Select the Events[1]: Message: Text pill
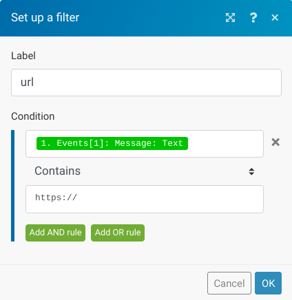Viewport: 292px width, 300px height. click(112, 144)
